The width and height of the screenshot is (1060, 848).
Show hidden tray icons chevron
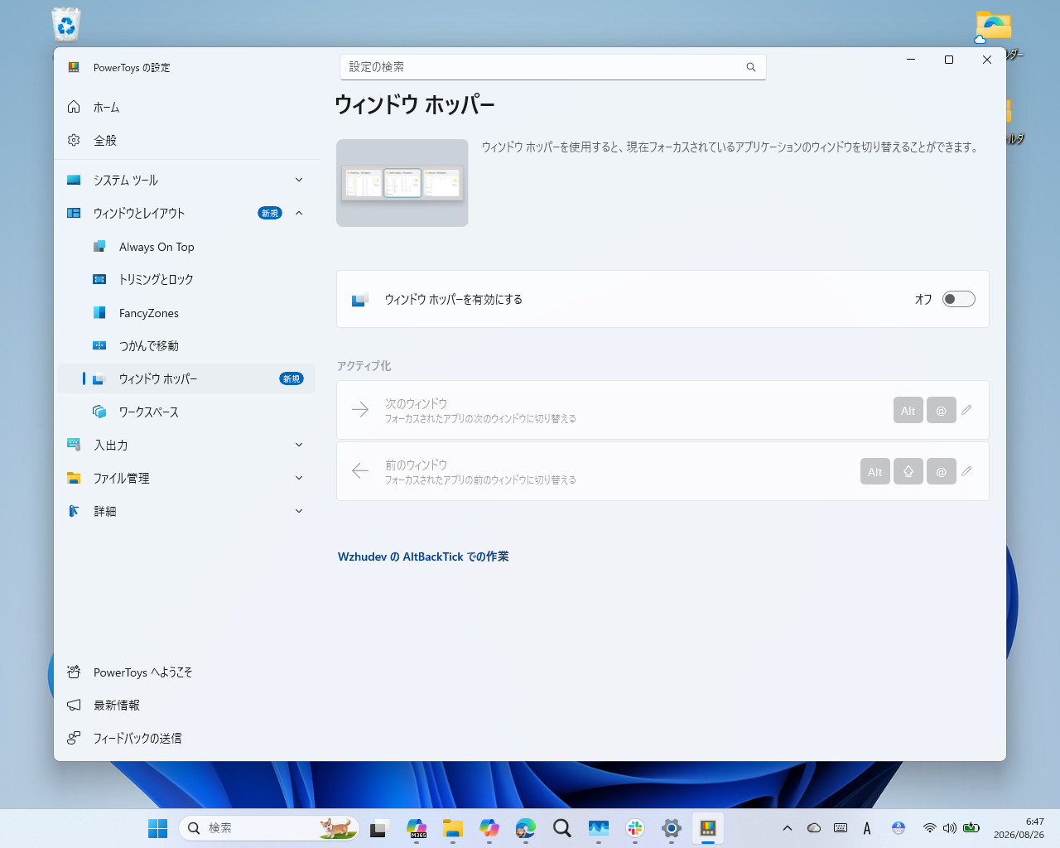point(788,828)
